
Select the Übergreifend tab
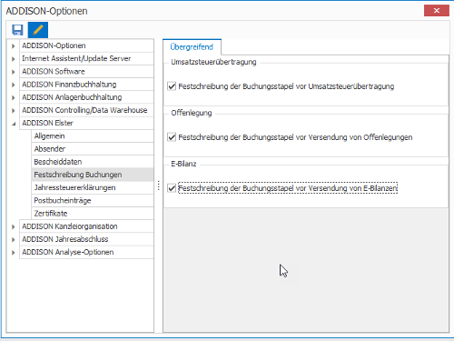click(192, 47)
